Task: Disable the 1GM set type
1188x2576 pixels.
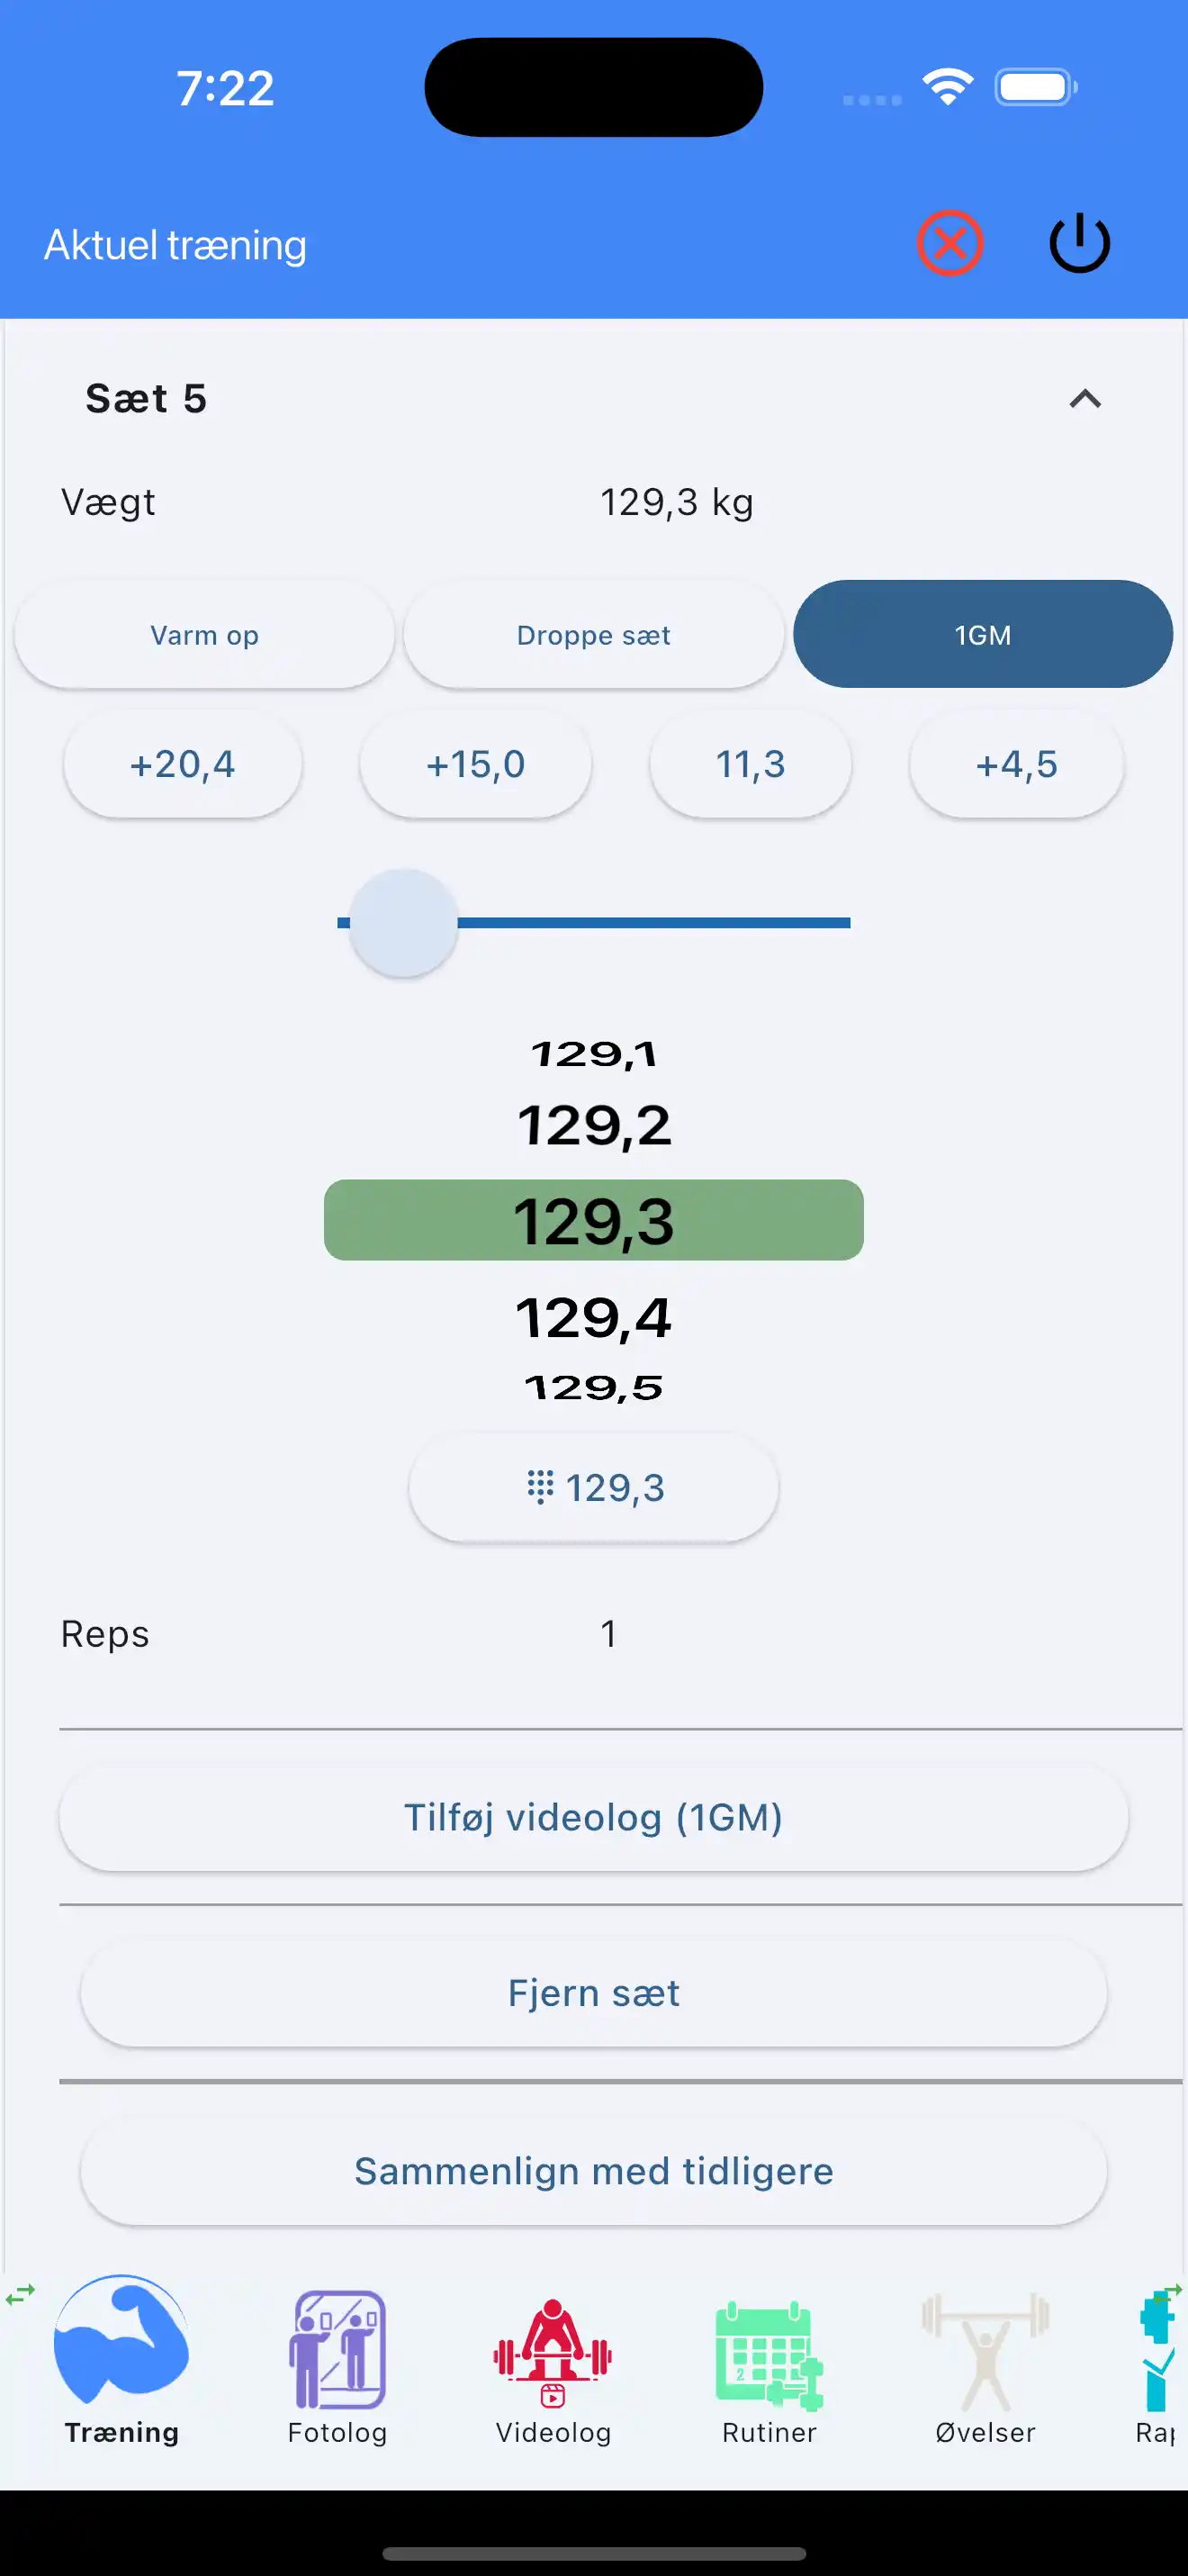Action: (x=982, y=635)
